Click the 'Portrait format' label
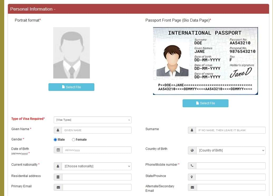This screenshot has width=273, height=196. 28,20
